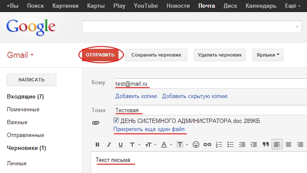Click Прикрепить еще один файл link
The image size is (307, 173).
click(x=149, y=129)
